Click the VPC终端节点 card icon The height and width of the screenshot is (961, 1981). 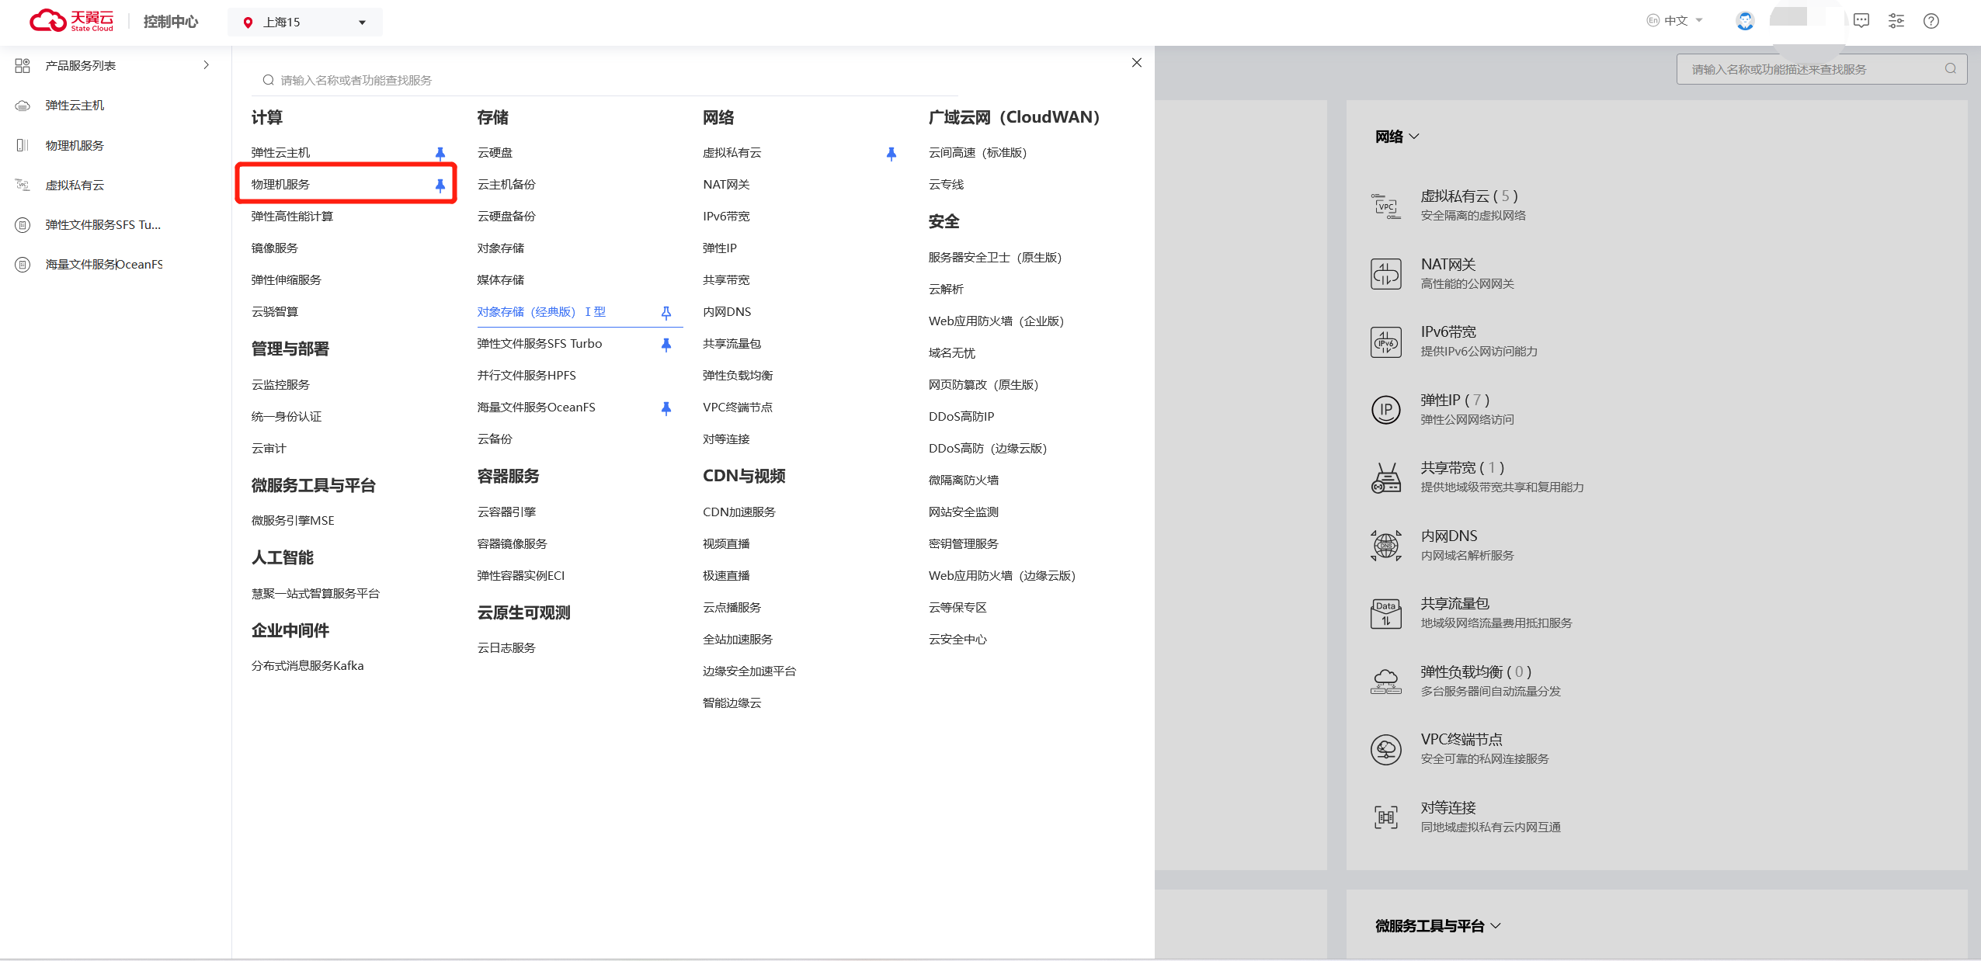tap(1386, 750)
